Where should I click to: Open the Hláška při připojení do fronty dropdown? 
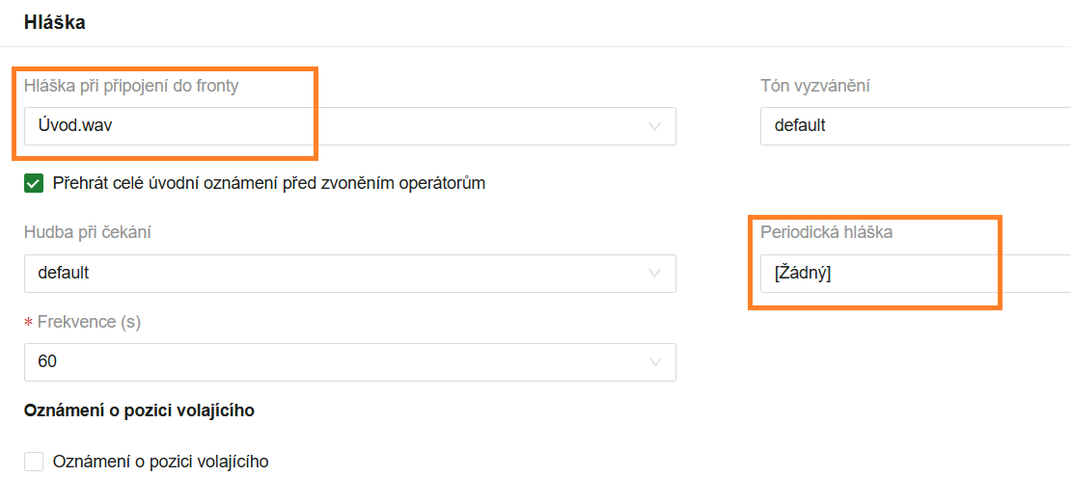point(338,126)
